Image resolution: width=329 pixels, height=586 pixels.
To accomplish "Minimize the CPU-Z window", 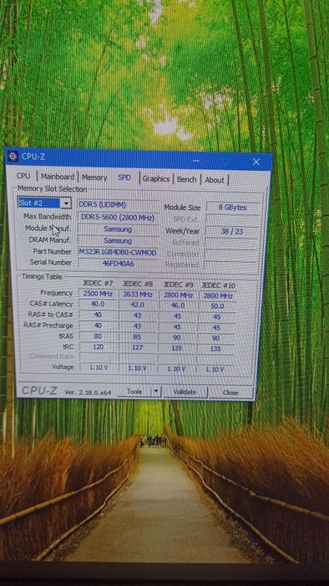I will tap(197, 161).
